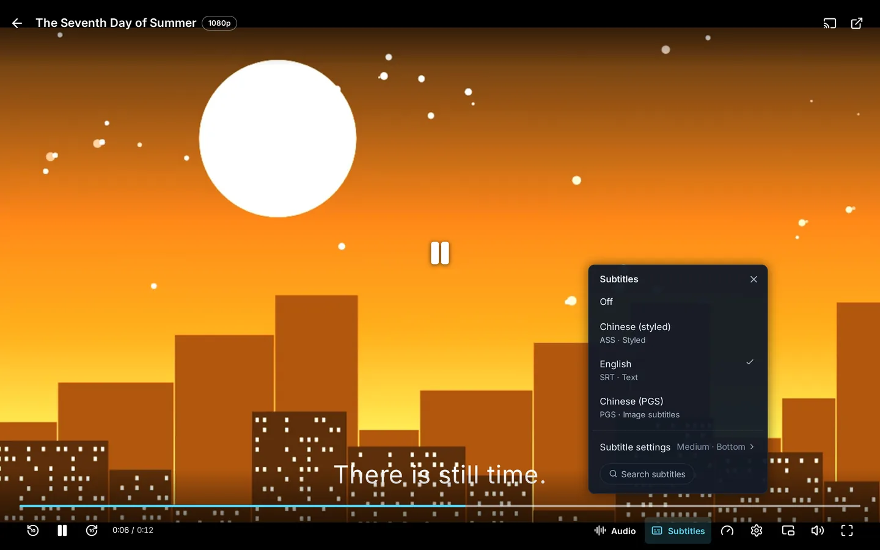Enable picture-in-picture mode
This screenshot has width=880, height=550.
(x=788, y=531)
